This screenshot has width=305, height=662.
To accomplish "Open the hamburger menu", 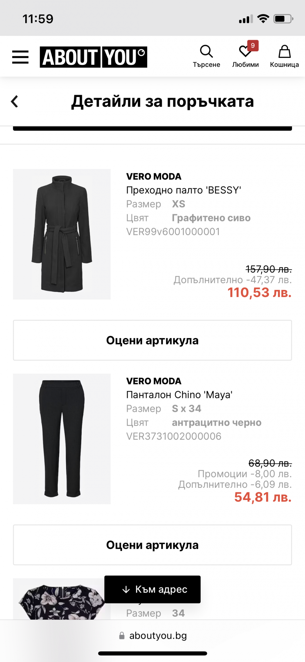I will (20, 57).
